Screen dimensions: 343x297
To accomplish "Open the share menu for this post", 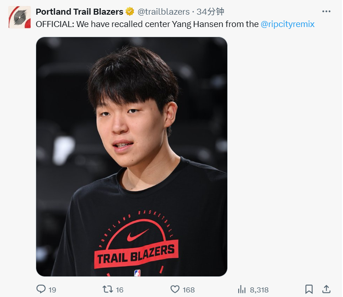I will tap(327, 289).
